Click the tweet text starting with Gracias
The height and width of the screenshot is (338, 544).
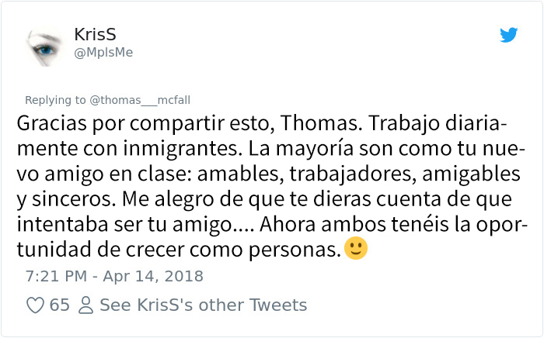tap(272, 186)
